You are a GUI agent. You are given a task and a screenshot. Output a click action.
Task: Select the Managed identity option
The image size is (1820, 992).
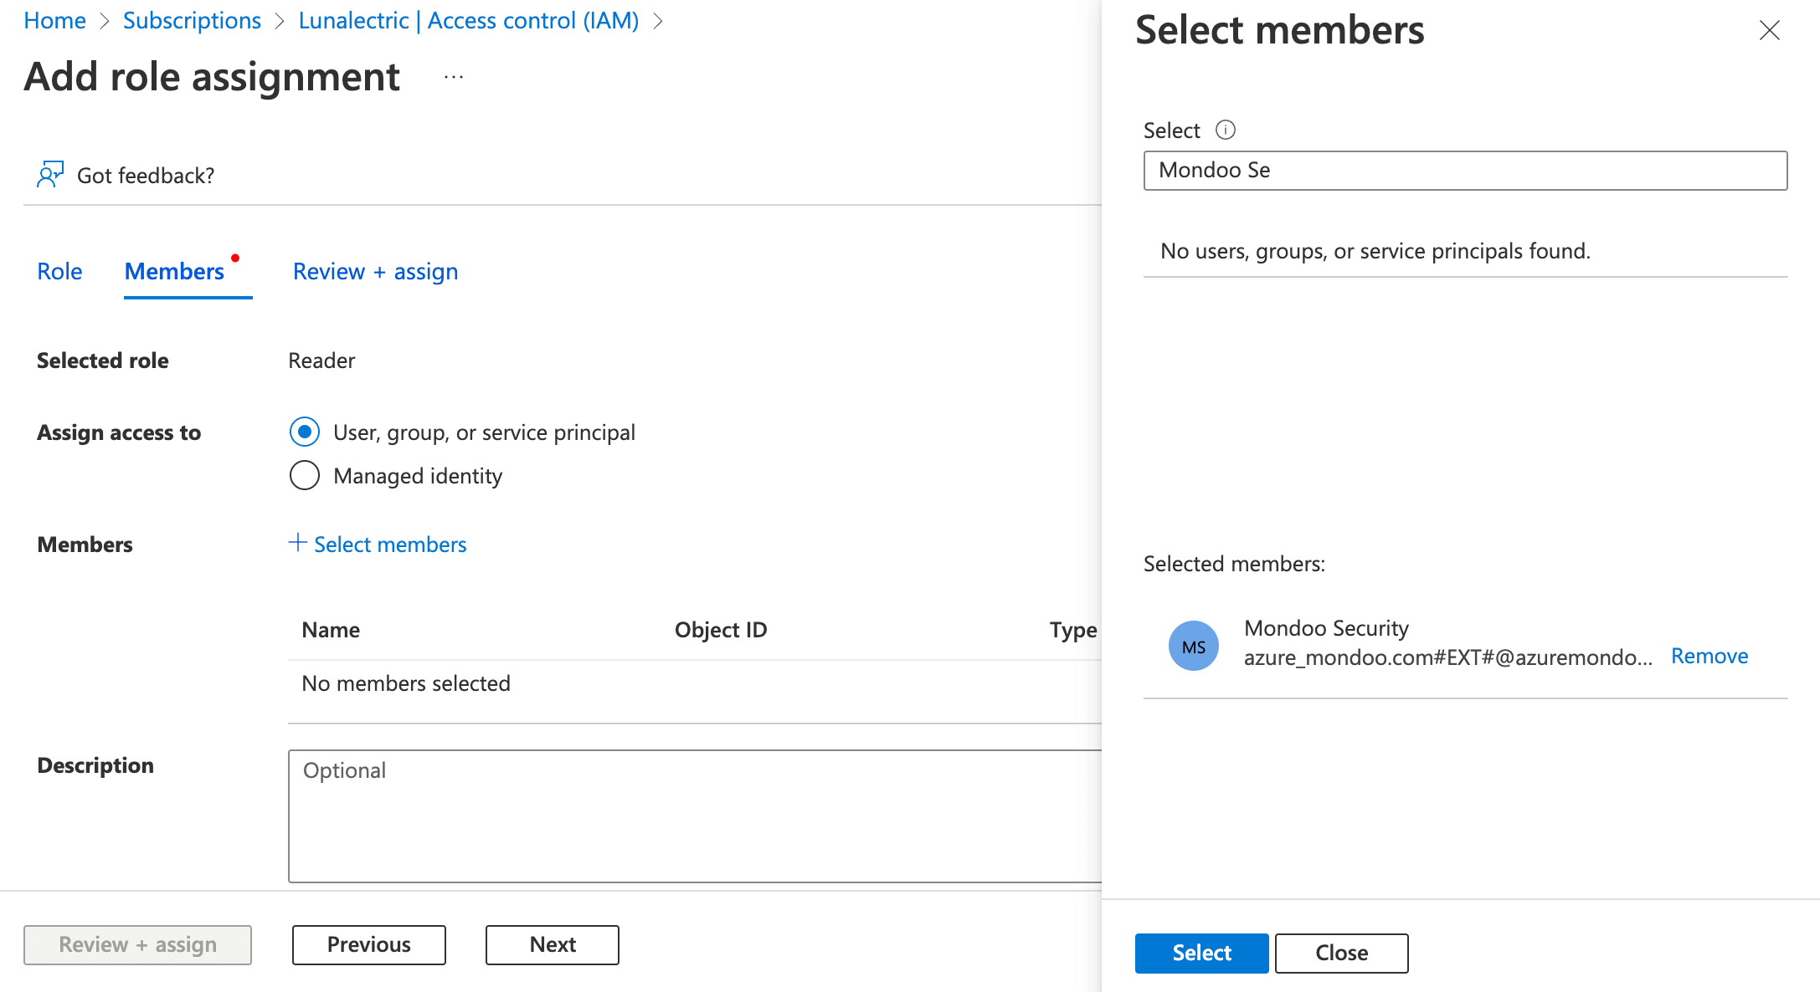click(x=305, y=475)
